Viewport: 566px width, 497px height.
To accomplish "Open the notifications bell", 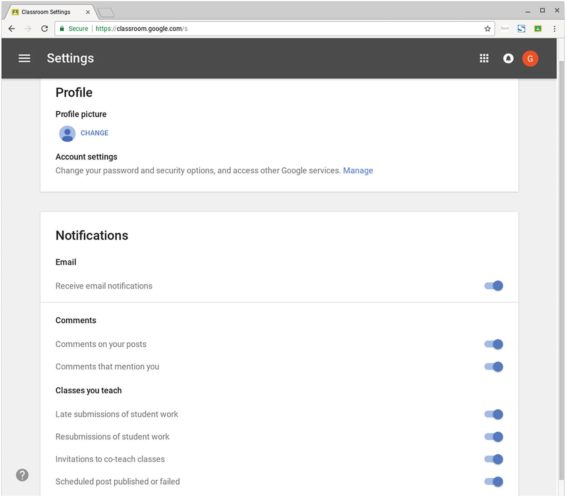I will (x=508, y=58).
